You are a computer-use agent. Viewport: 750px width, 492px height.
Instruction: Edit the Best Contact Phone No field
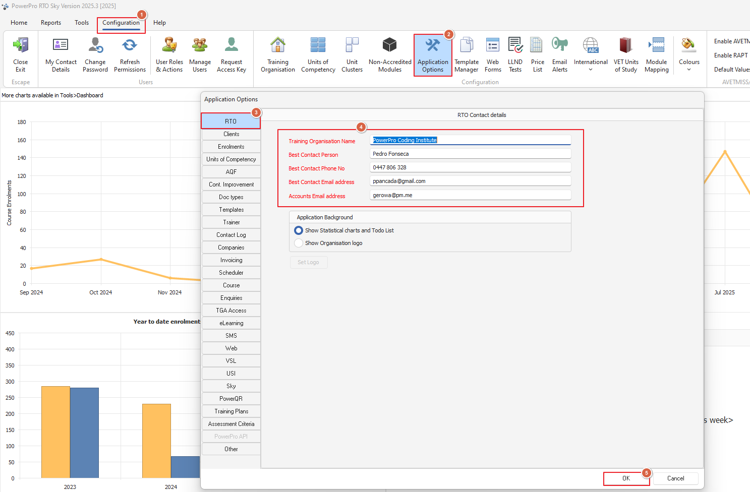(471, 167)
